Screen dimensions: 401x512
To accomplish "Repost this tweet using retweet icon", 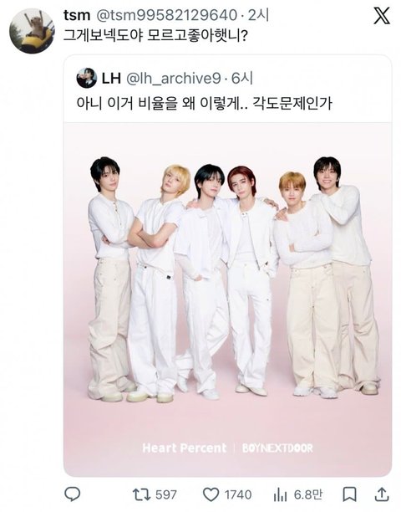I will click(x=142, y=494).
